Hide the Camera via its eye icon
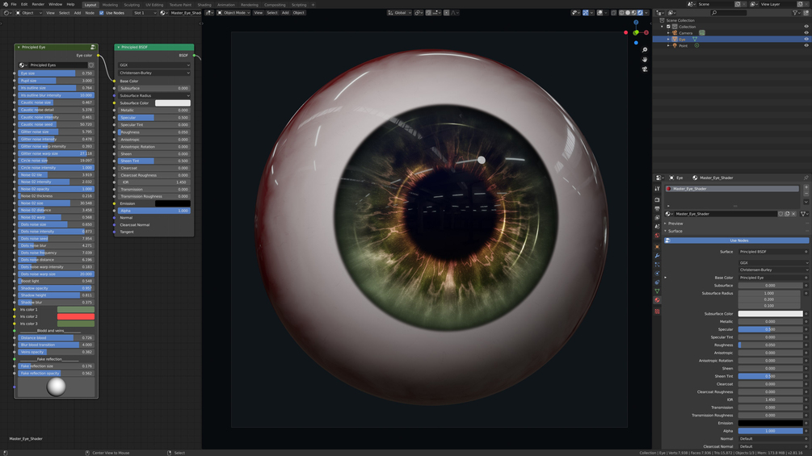Viewport: 812px width, 456px height. pos(806,32)
